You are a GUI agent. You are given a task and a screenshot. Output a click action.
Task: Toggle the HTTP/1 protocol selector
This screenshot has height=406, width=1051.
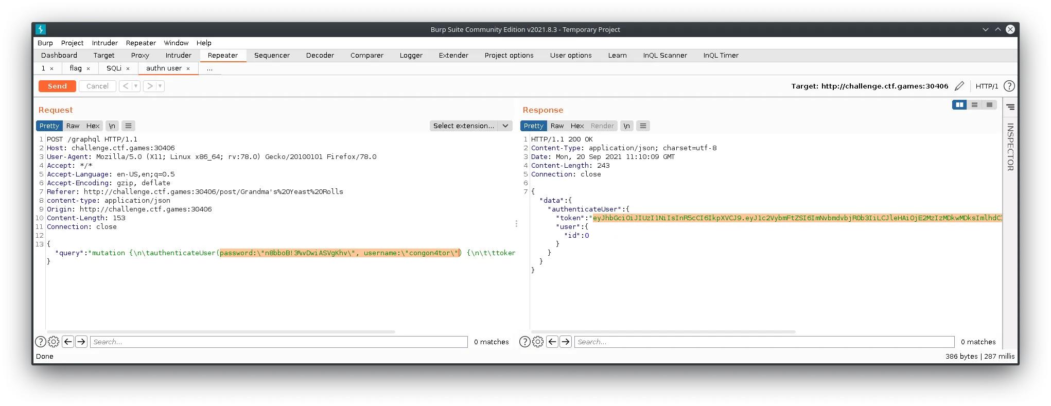987,86
